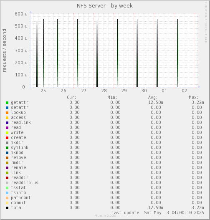The image size is (210, 220).
Task: Select the mknod legend label
Action: (17, 153)
